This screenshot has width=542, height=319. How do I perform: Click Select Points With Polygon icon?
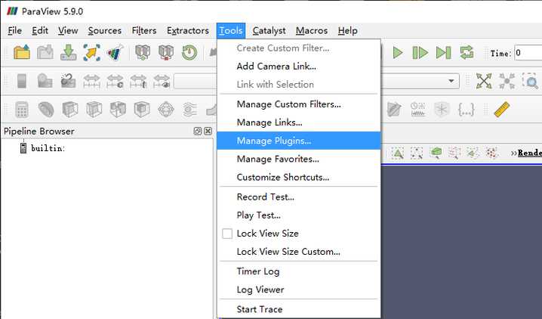491,153
